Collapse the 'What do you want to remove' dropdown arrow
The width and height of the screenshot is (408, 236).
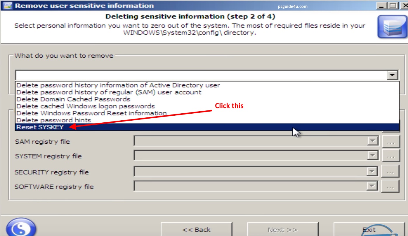(393, 75)
